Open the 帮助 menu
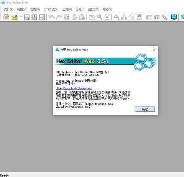 click(x=107, y=10)
